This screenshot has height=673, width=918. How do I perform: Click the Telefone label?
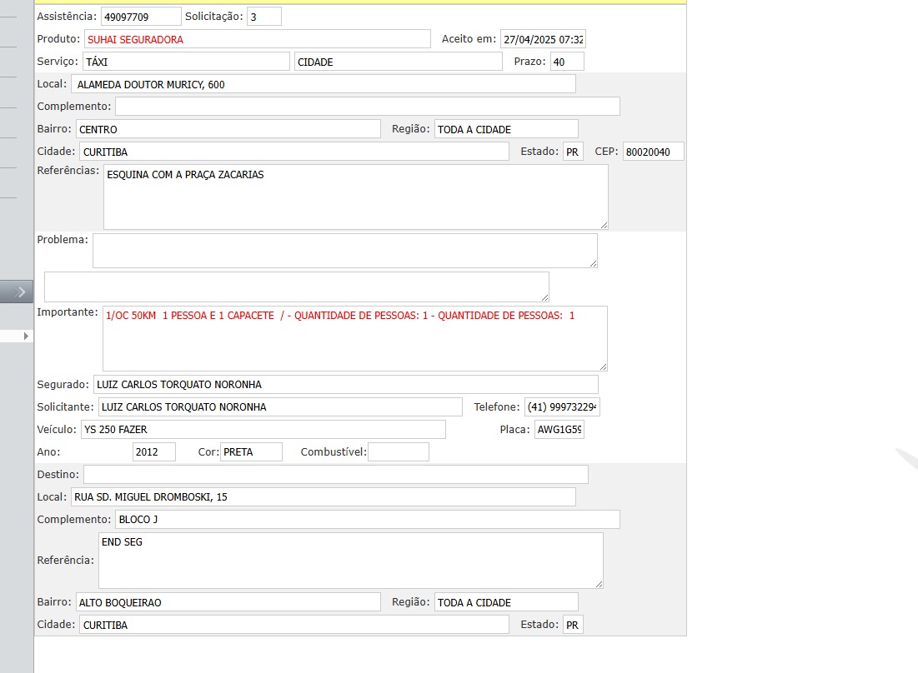coord(496,406)
